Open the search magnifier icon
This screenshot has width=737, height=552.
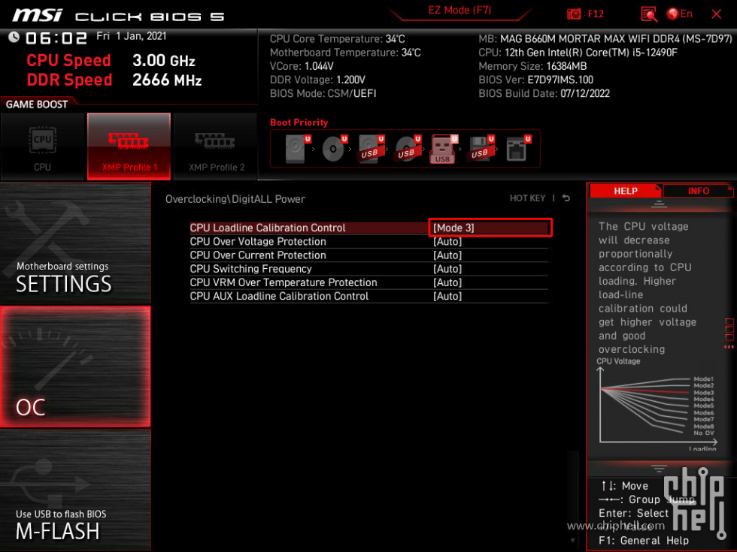pyautogui.click(x=648, y=14)
